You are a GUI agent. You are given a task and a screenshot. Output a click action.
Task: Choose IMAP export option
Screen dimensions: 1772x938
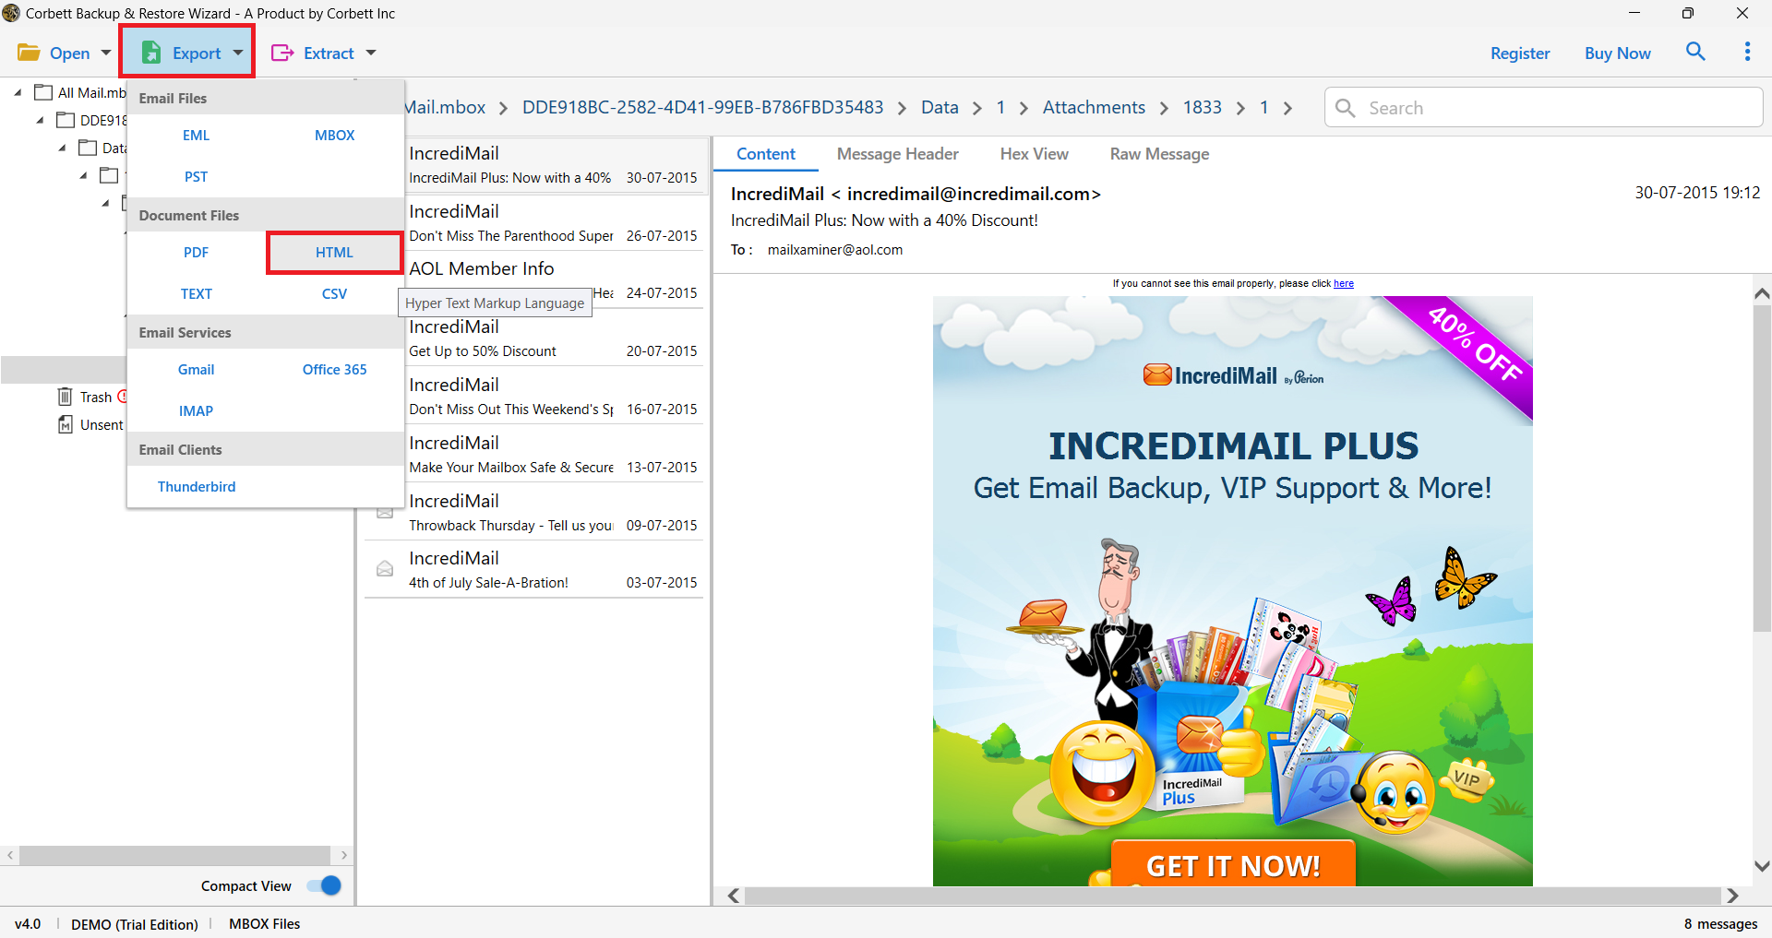[x=196, y=410]
